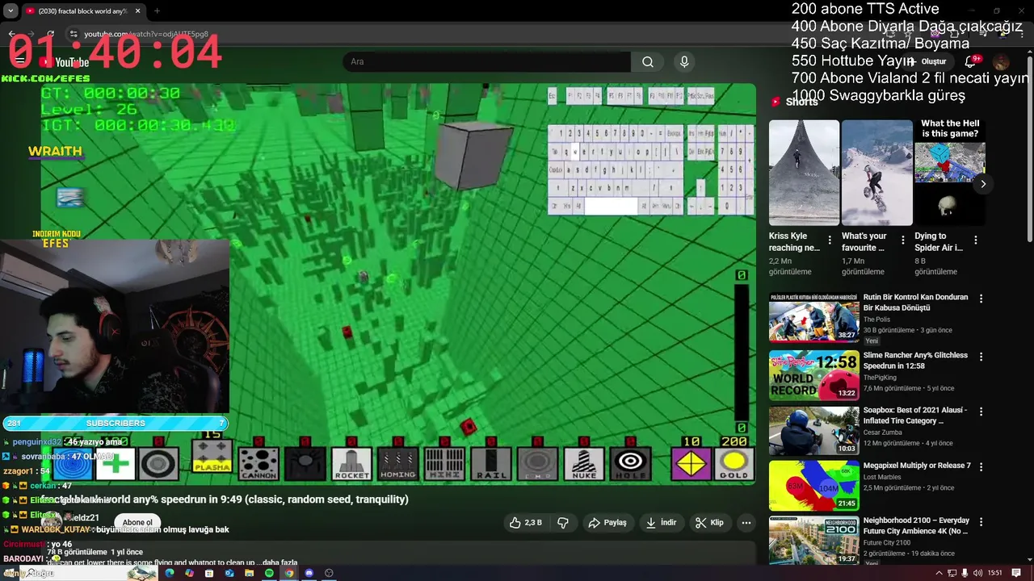Viewport: 1034px width, 581px height.
Task: Open Soapbox: Best of 2021 Alausí title
Action: coord(914,415)
